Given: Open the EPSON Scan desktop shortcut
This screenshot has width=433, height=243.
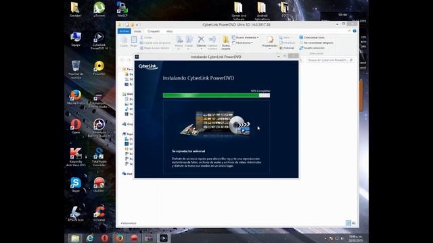Looking at the screenshot, I should [x=76, y=214].
